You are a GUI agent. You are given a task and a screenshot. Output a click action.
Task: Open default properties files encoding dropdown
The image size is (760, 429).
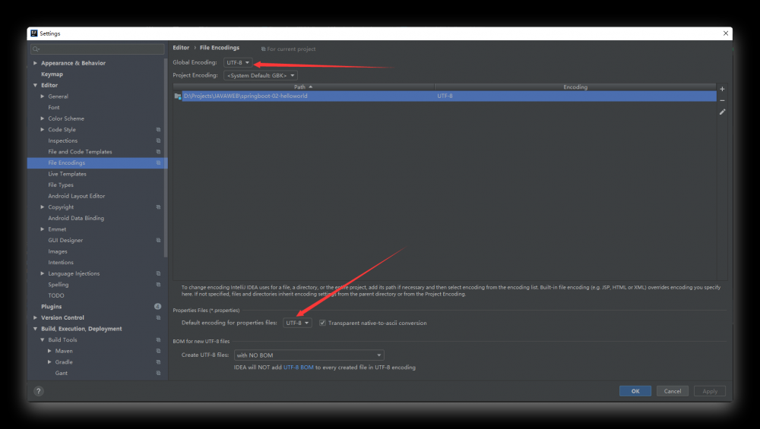pyautogui.click(x=297, y=323)
